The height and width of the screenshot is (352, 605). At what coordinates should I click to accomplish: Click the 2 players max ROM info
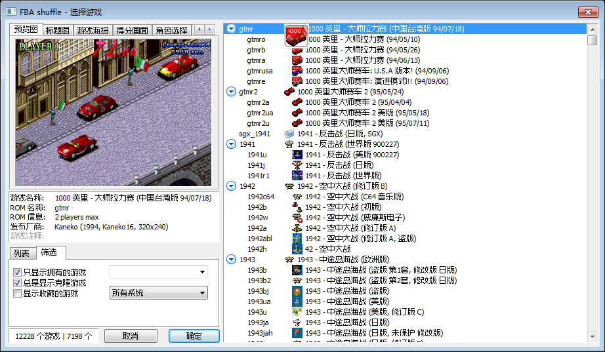(x=77, y=217)
